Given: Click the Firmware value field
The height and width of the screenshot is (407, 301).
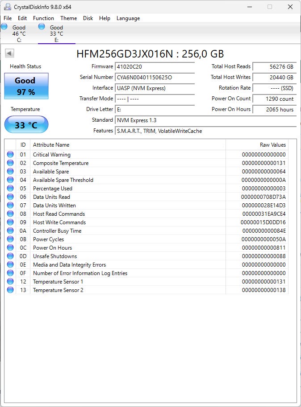Looking at the screenshot, I should [155, 66].
